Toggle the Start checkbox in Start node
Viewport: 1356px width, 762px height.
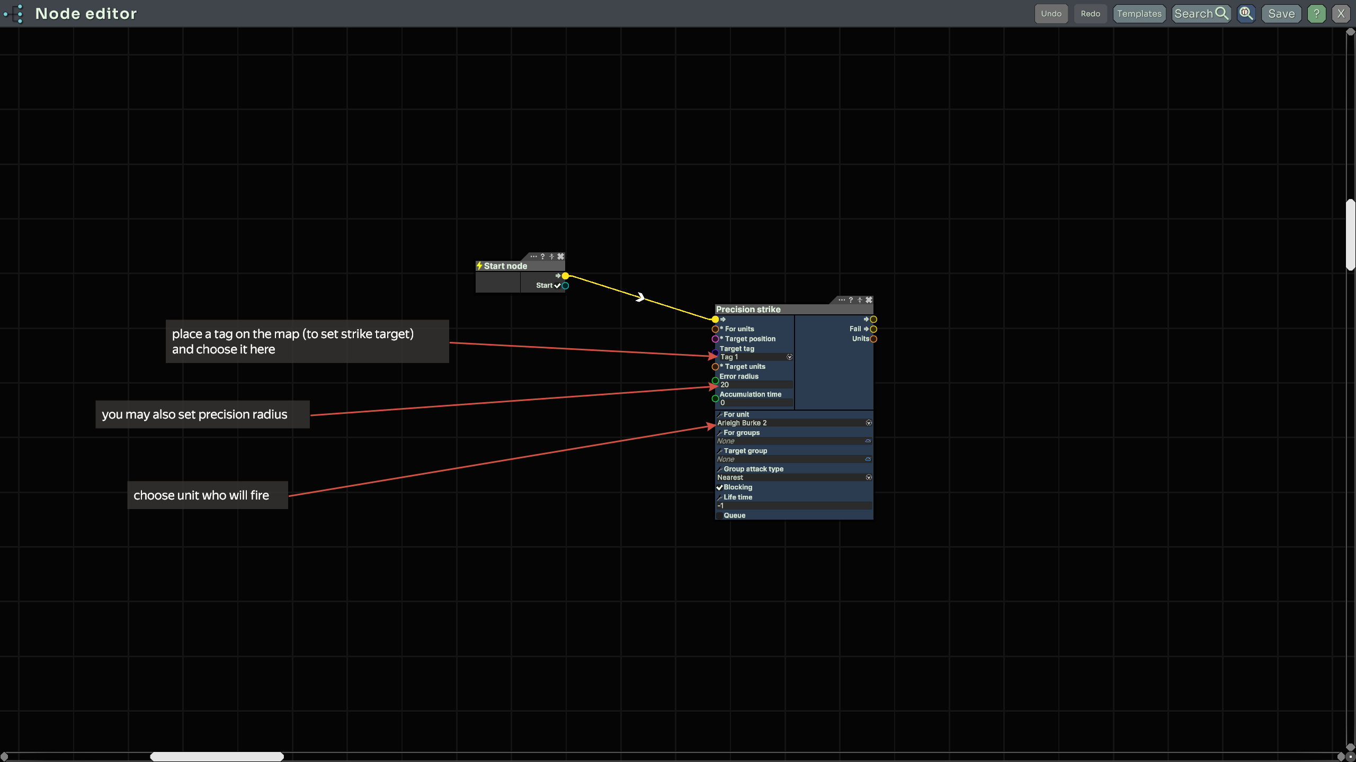coord(557,286)
